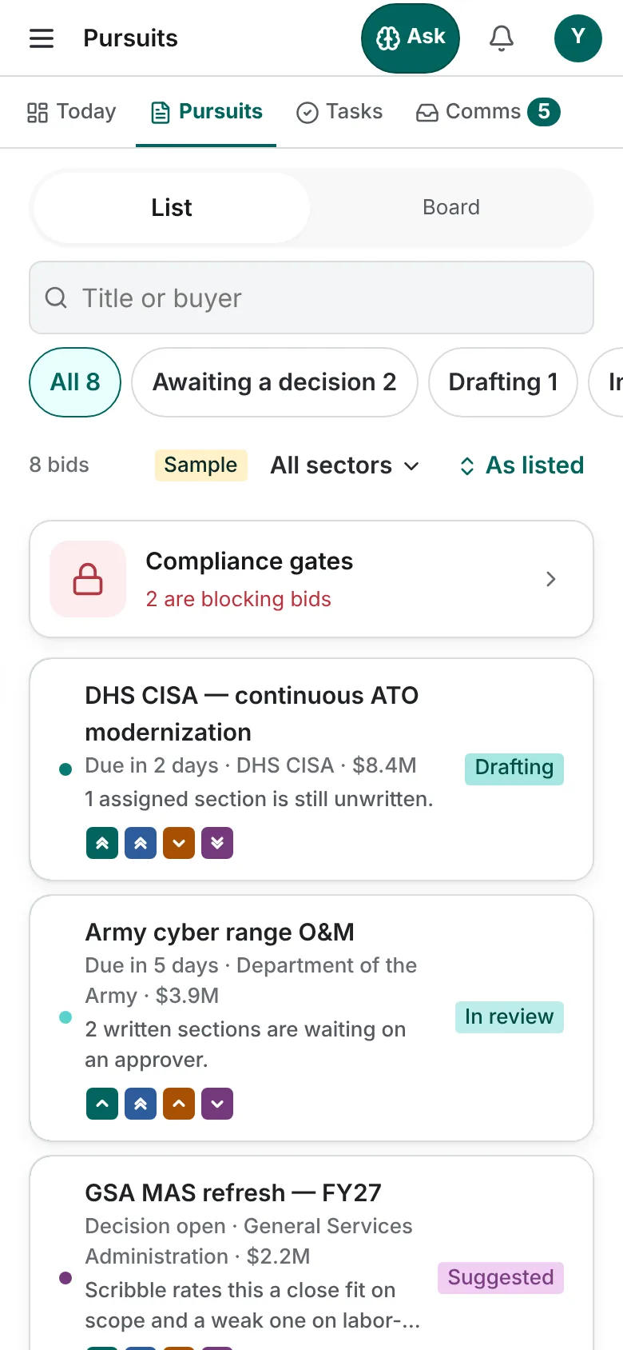The image size is (623, 1350).
Task: Click the Sample label badge
Action: 200,465
